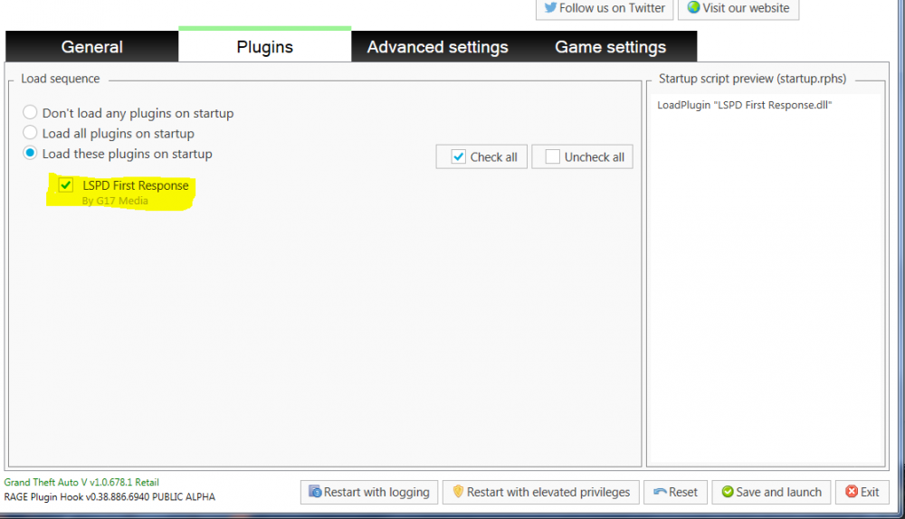Image resolution: width=905 pixels, height=519 pixels.
Task: Click the Grand Theft Auto V version text
Action: point(81,482)
